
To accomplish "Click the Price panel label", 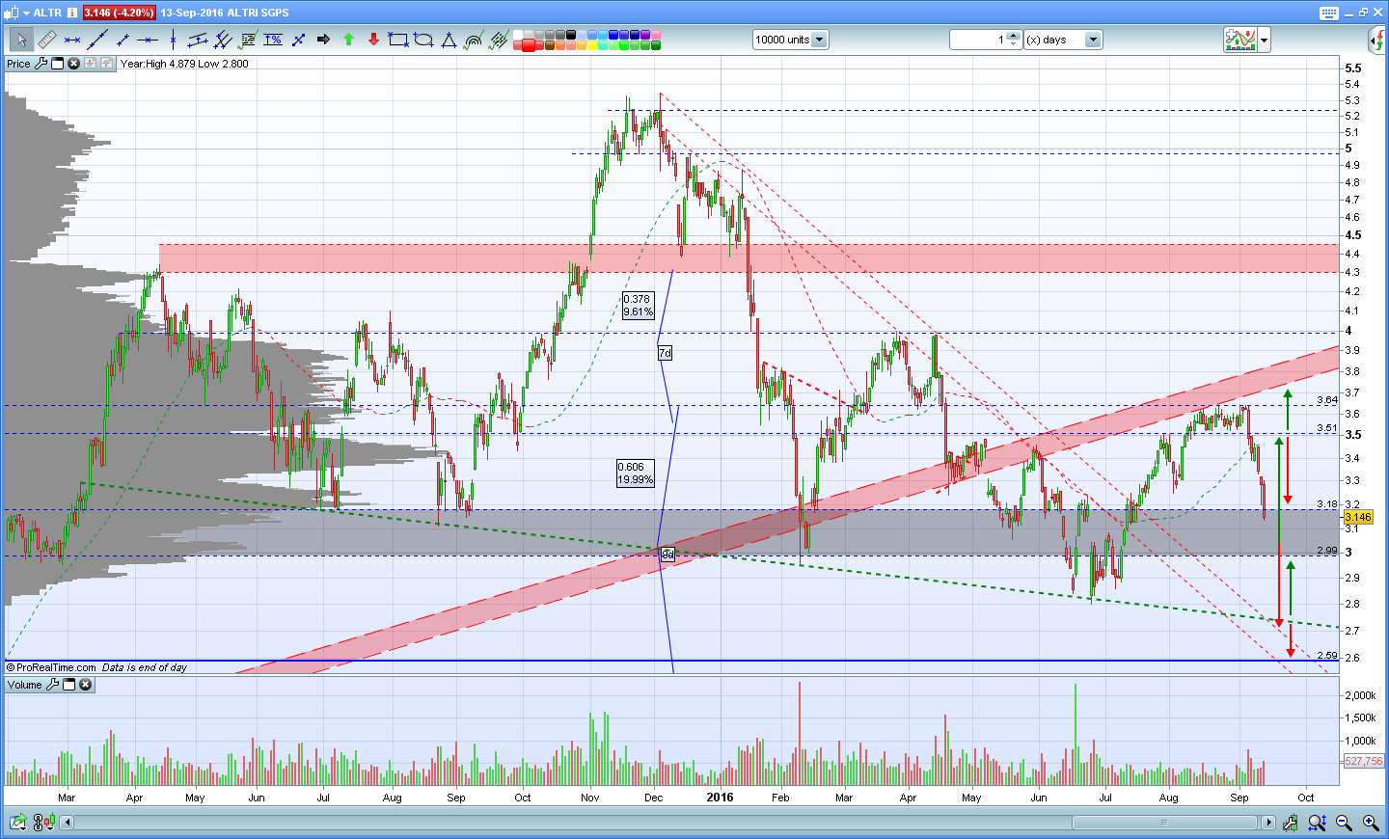I will coord(18,64).
